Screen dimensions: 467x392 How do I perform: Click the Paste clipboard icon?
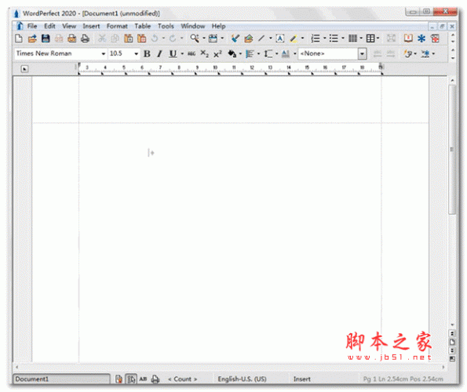129,38
